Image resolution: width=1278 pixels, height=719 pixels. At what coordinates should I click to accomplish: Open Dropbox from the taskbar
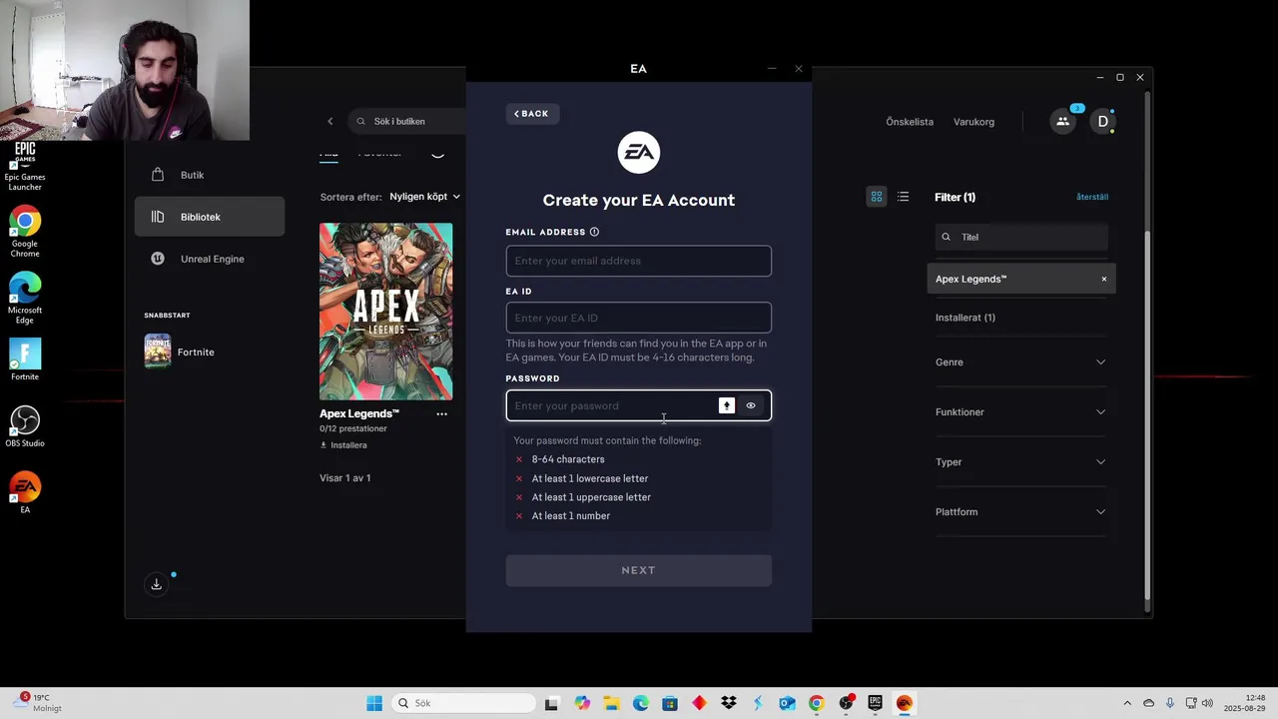[729, 703]
